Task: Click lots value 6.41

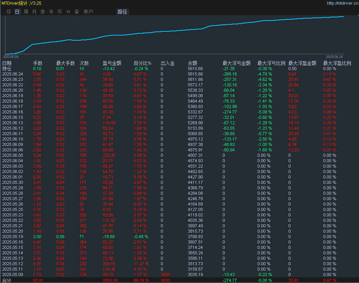Action: (x=37, y=242)
